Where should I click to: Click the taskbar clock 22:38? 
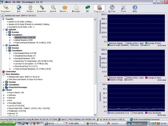[x=163, y=124]
